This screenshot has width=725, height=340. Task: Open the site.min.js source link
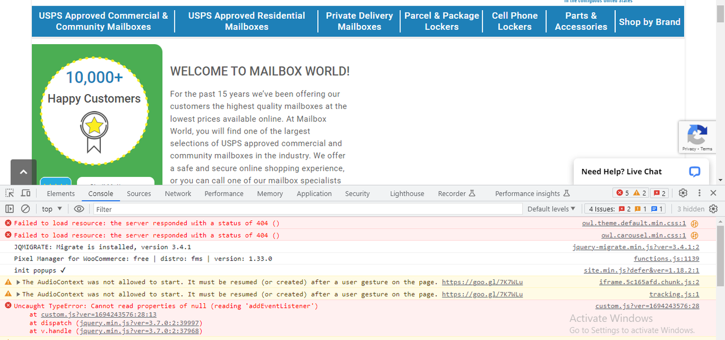coord(641,270)
